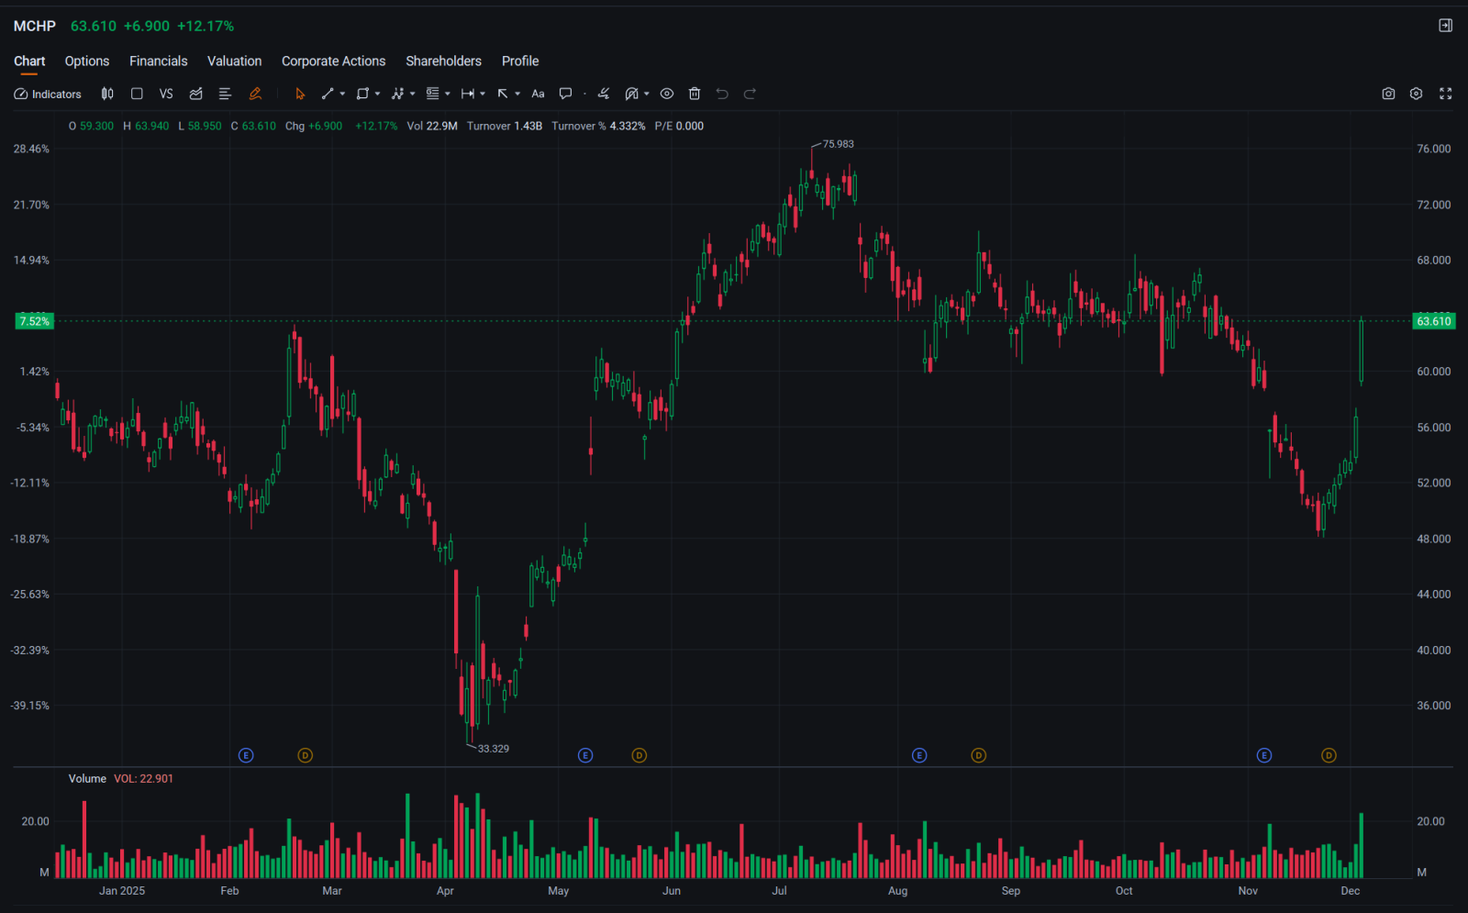Delete drawings using the trash icon

pos(695,93)
